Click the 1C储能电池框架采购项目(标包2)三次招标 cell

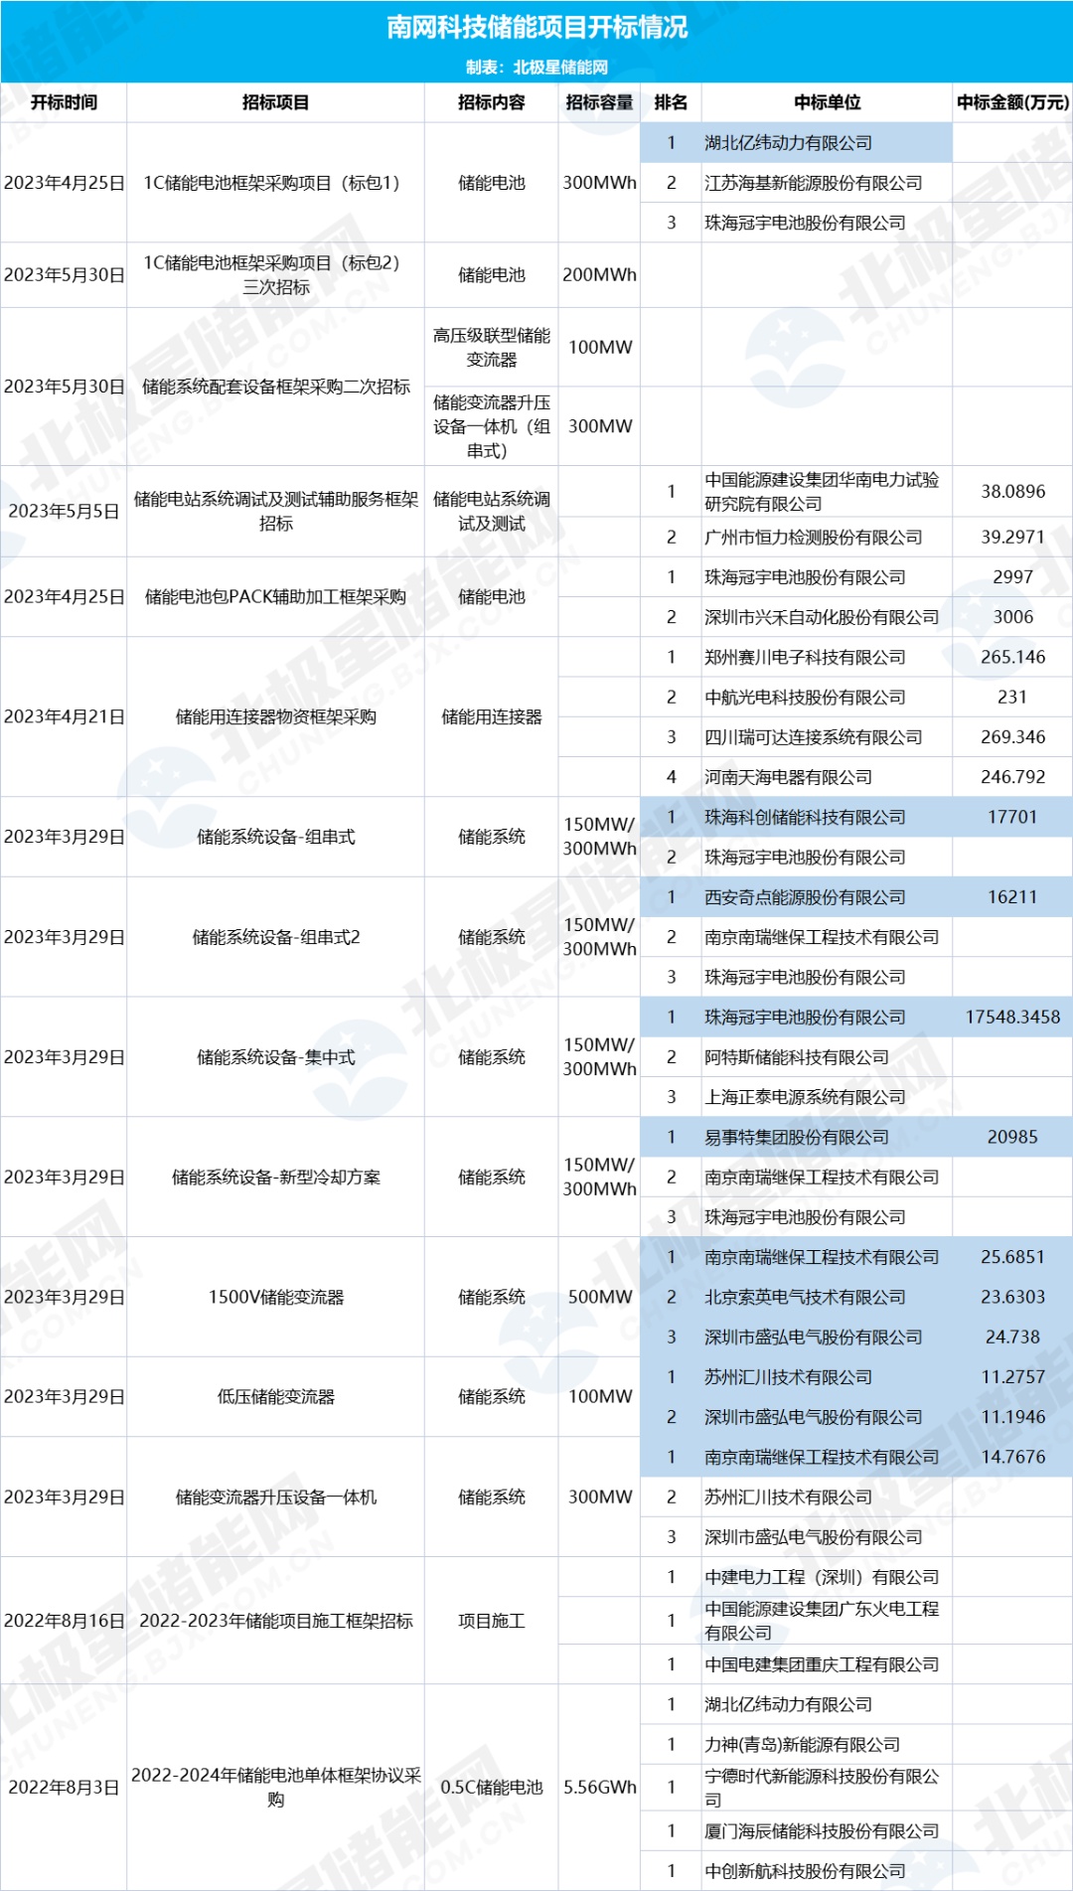pyautogui.click(x=275, y=275)
